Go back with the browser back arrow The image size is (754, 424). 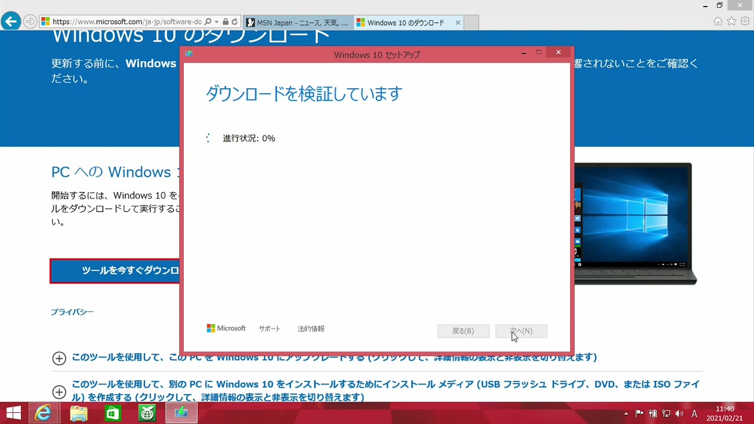11,22
